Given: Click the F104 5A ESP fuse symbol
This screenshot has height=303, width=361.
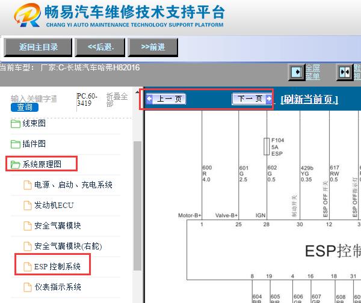Looking at the screenshot, I should tap(267, 147).
